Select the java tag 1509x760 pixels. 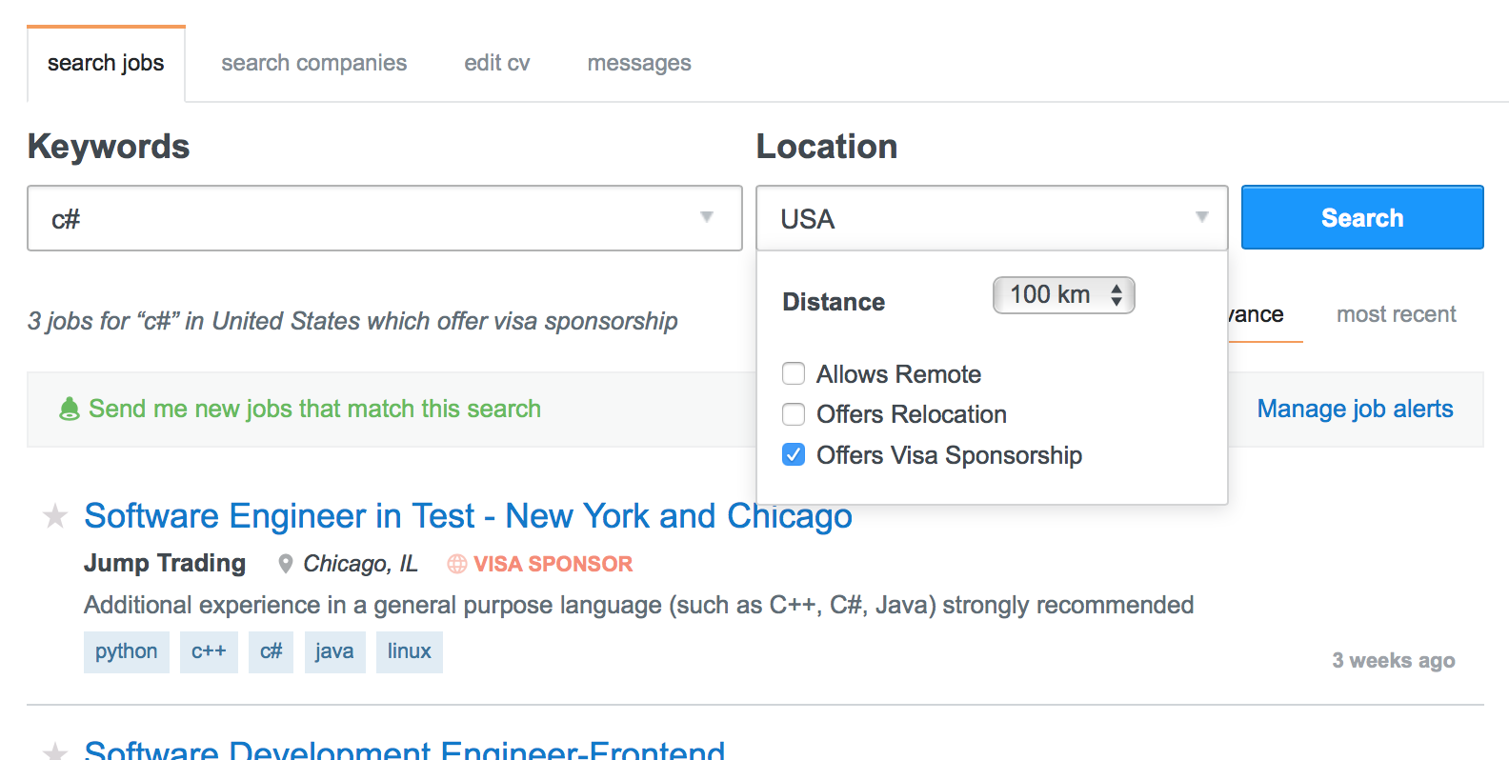(334, 652)
